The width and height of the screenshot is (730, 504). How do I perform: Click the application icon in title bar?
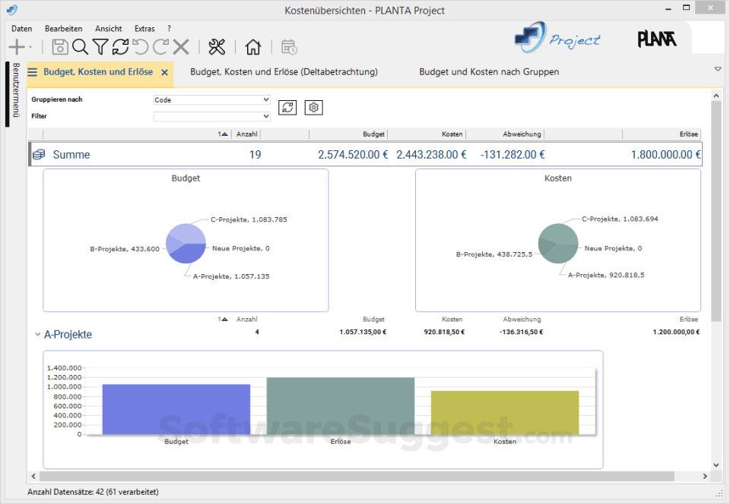point(12,10)
